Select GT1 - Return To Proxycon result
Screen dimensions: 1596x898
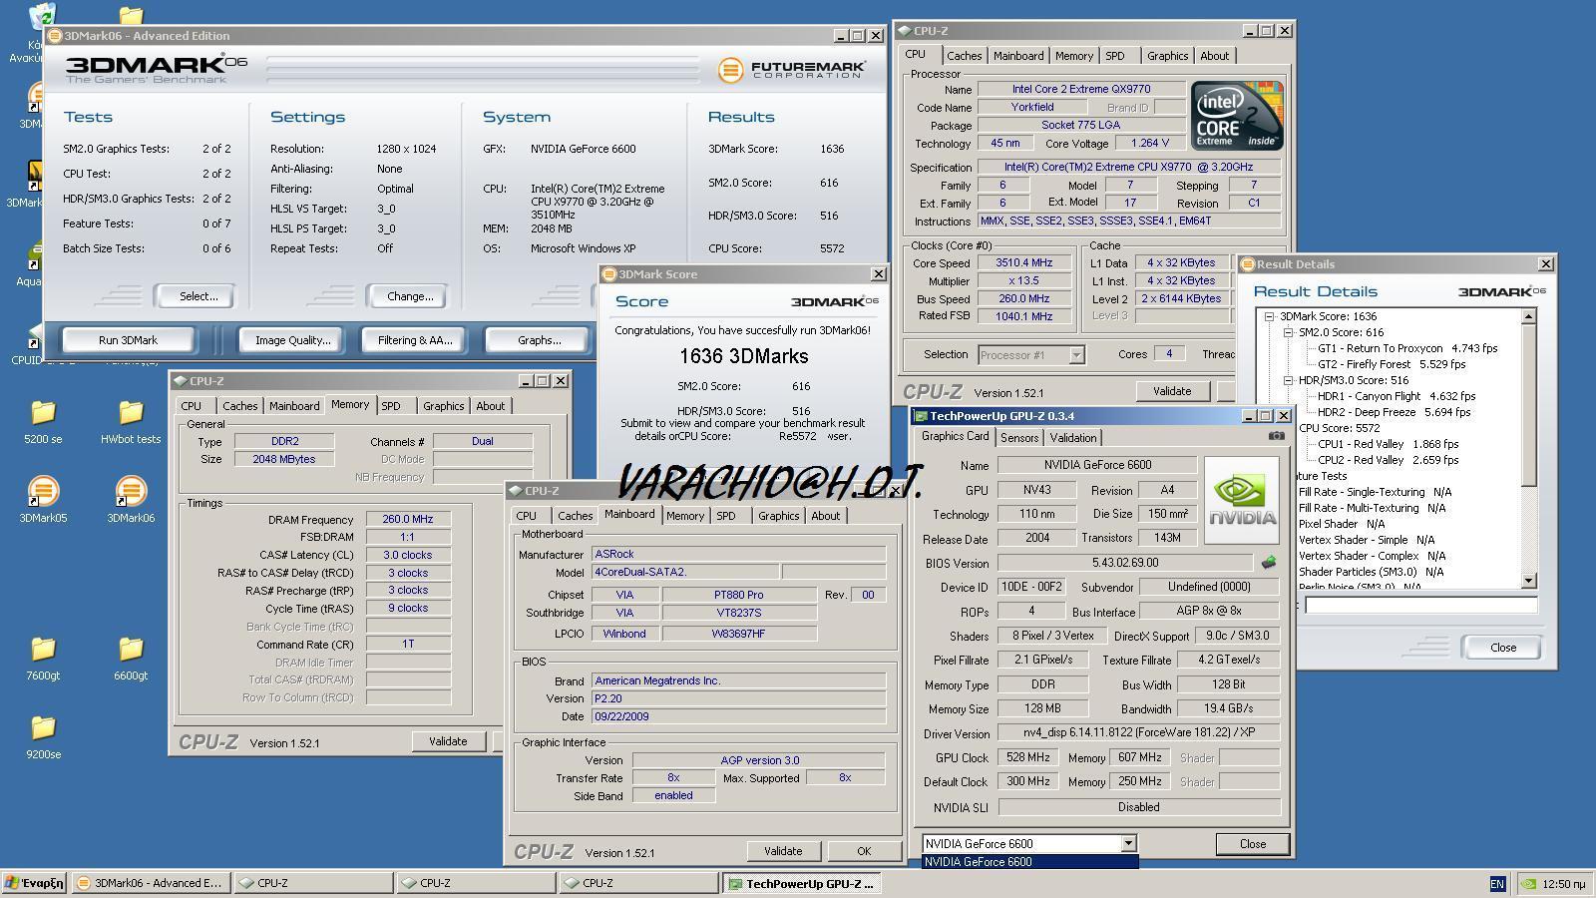[1407, 348]
